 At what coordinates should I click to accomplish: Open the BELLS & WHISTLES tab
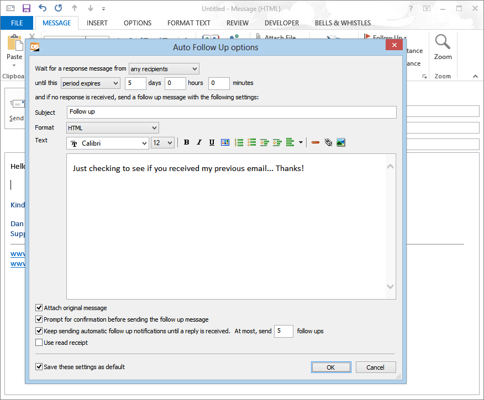tap(343, 23)
